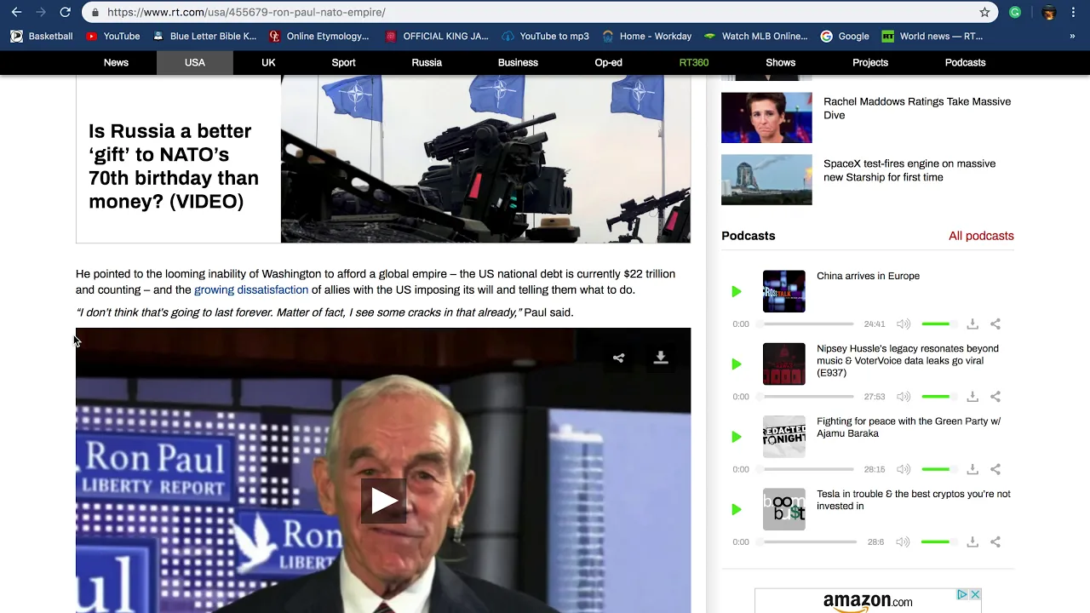Click Rachel Maddow thumbnail
This screenshot has width=1090, height=613.
tap(766, 117)
